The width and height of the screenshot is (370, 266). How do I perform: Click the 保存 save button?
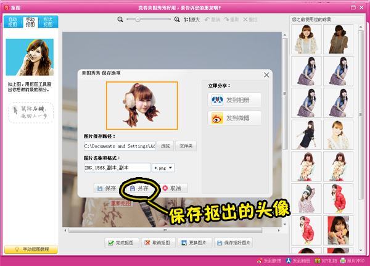pyautogui.click(x=106, y=188)
